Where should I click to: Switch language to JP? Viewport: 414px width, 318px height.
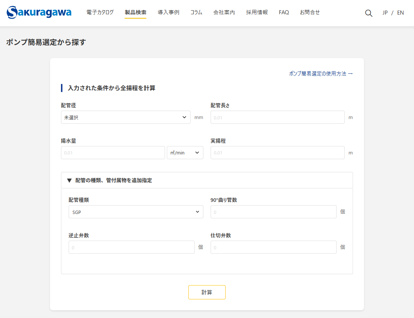tap(385, 13)
